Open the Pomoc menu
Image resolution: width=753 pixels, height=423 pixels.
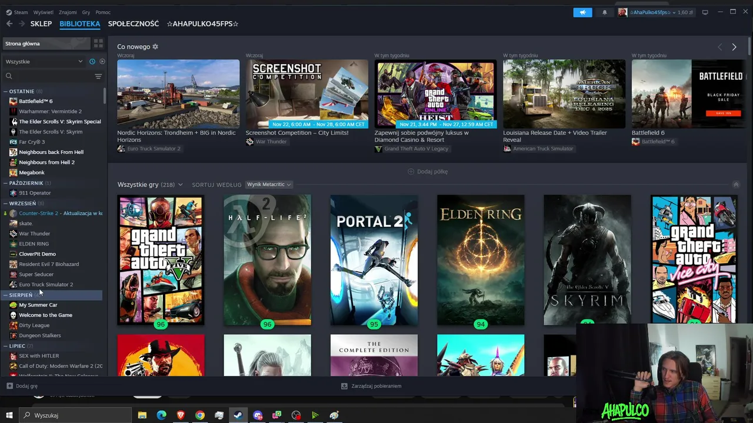(103, 12)
